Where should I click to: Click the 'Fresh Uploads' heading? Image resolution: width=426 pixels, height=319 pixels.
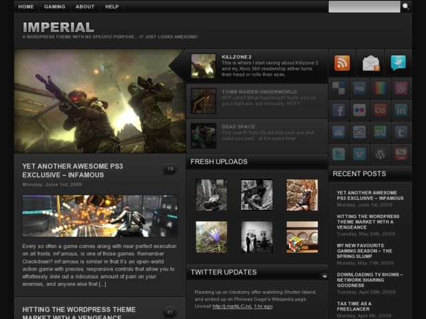tap(219, 161)
